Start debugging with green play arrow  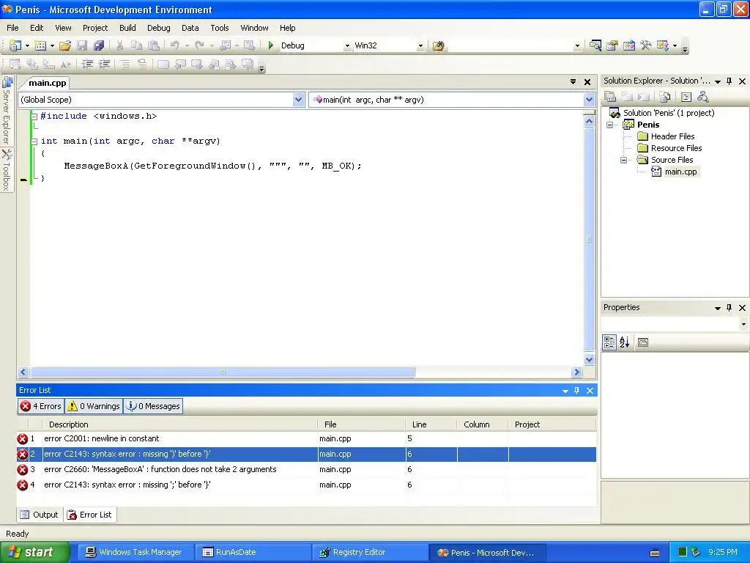pos(271,45)
